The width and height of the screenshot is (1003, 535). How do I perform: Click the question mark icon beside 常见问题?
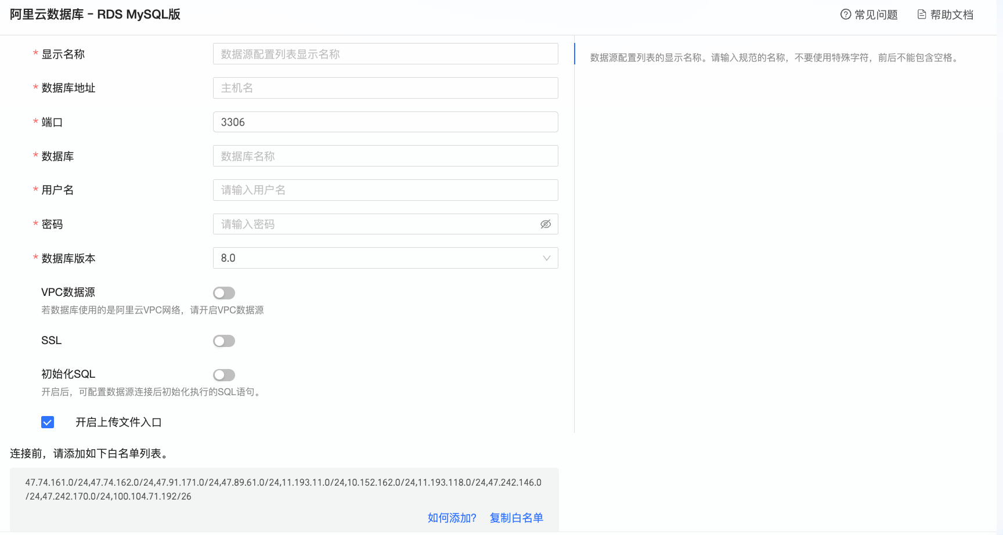click(x=846, y=15)
